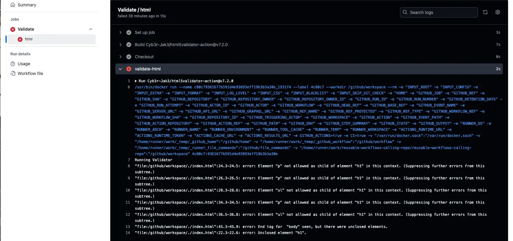The image size is (513, 241).
Task: Click the failed status icon beside Validate
Action: click(x=13, y=29)
